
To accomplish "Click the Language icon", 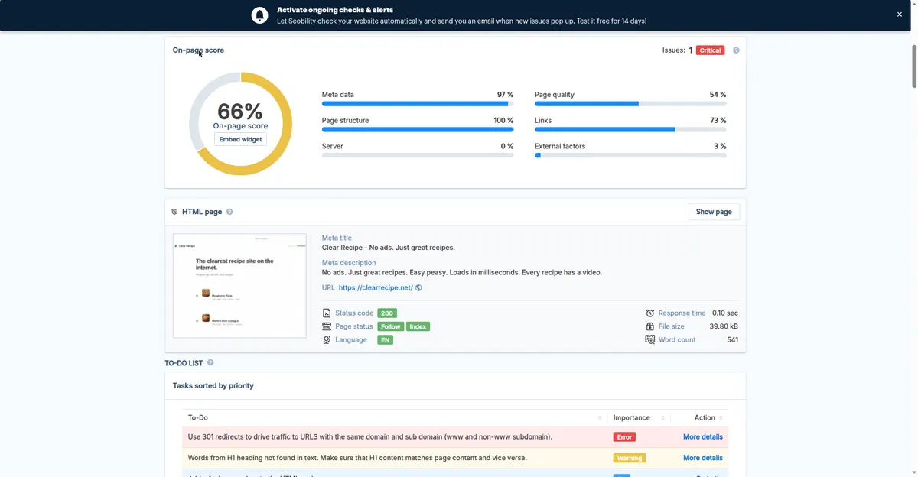I will pyautogui.click(x=327, y=340).
